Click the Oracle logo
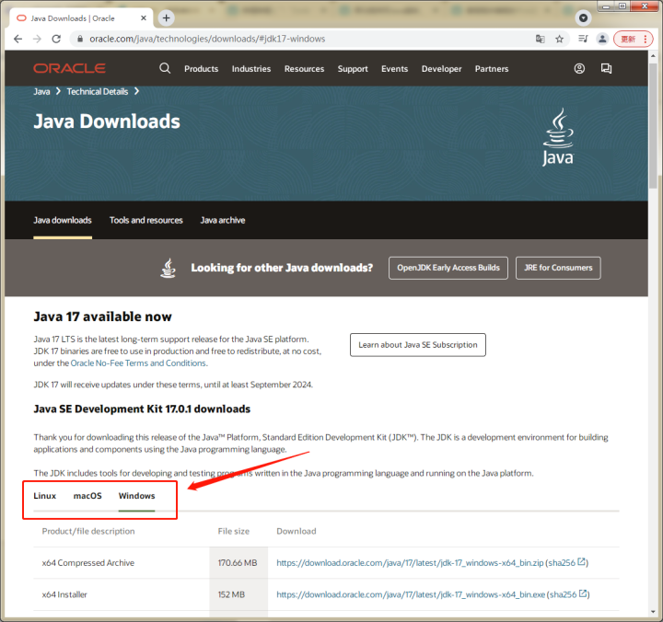 [69, 68]
